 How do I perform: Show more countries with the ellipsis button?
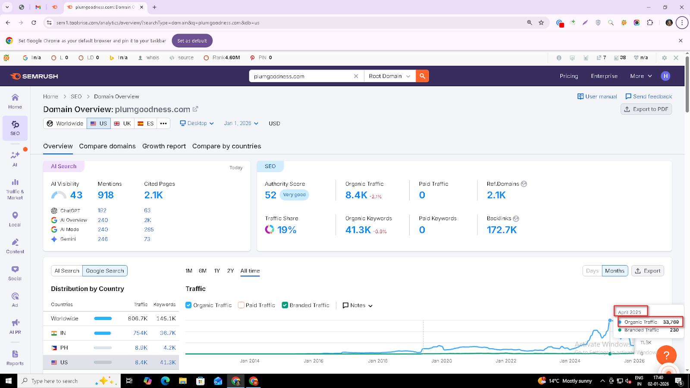tap(163, 123)
